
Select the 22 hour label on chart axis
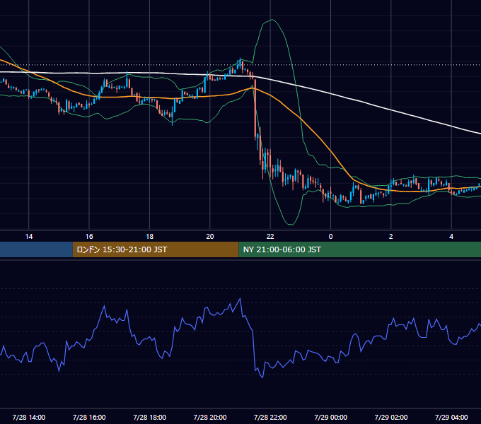click(x=270, y=237)
